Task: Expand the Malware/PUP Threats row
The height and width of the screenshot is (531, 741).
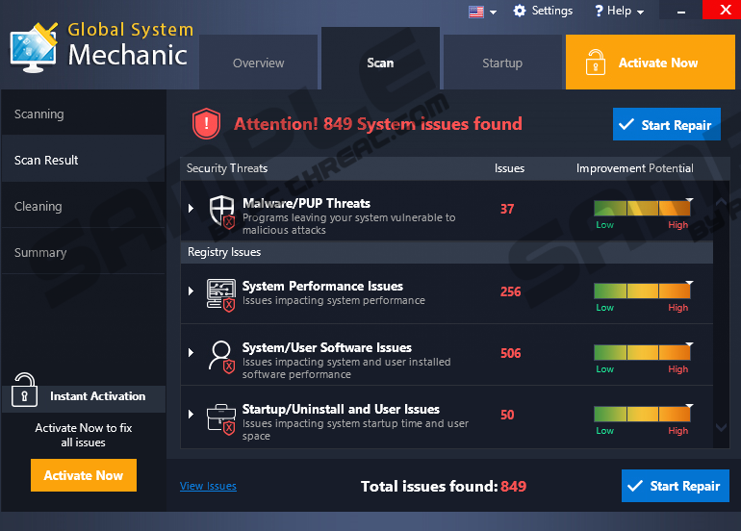Action: pyautogui.click(x=191, y=208)
